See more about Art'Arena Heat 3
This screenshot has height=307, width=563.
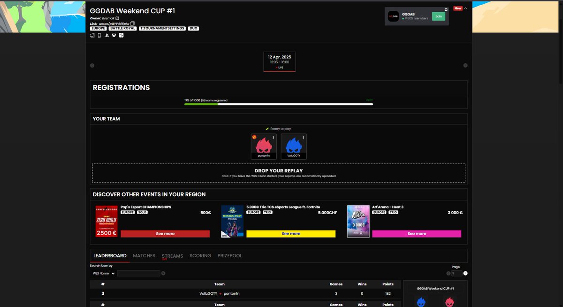417,234
